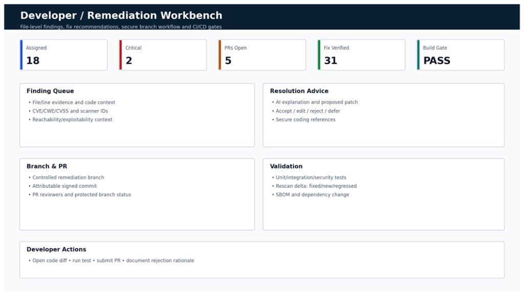Select the Build Gate PASS card
The image size is (524, 296).
(x=461, y=55)
